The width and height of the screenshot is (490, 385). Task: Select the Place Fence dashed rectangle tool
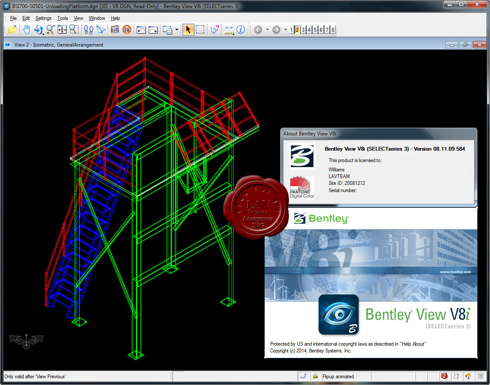(x=200, y=30)
